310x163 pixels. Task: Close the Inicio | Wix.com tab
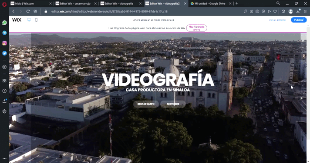tap(51, 3)
